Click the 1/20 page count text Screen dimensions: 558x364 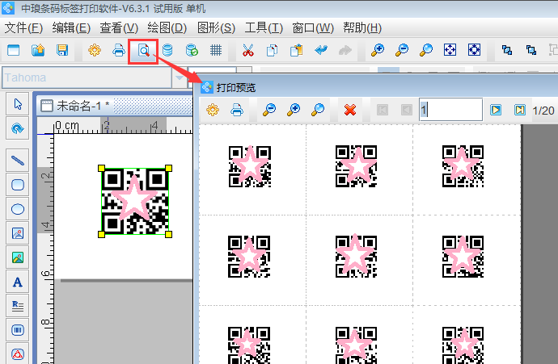[x=543, y=111]
